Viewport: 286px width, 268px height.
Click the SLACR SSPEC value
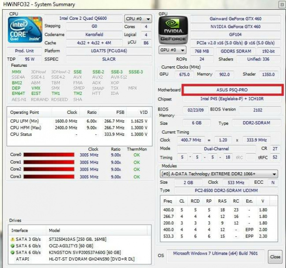(x=109, y=59)
